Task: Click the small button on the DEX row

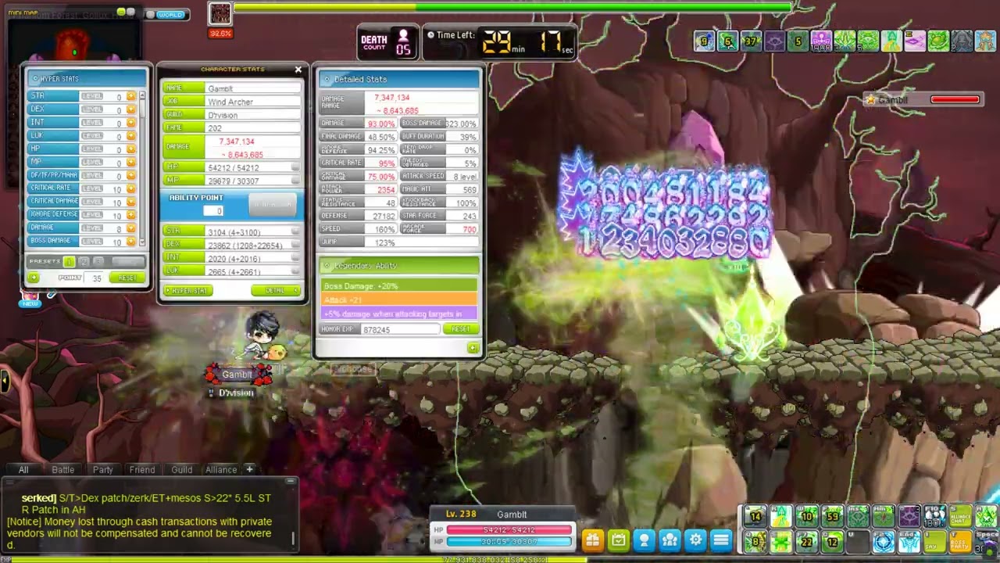Action: (x=295, y=245)
